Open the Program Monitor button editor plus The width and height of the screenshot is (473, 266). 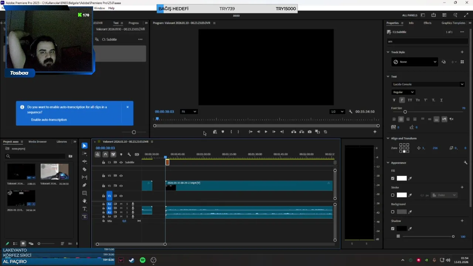pos(375,132)
